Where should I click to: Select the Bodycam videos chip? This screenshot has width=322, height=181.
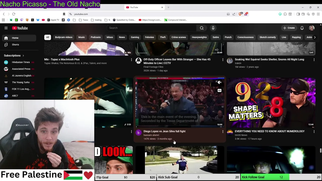64,37
